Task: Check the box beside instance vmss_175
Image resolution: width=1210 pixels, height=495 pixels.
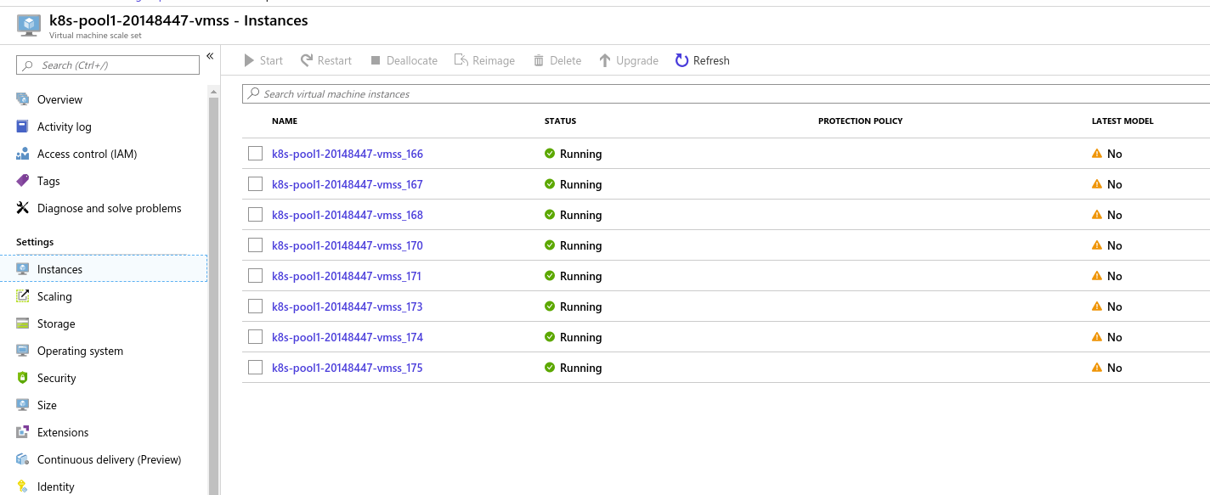Action: click(x=255, y=368)
